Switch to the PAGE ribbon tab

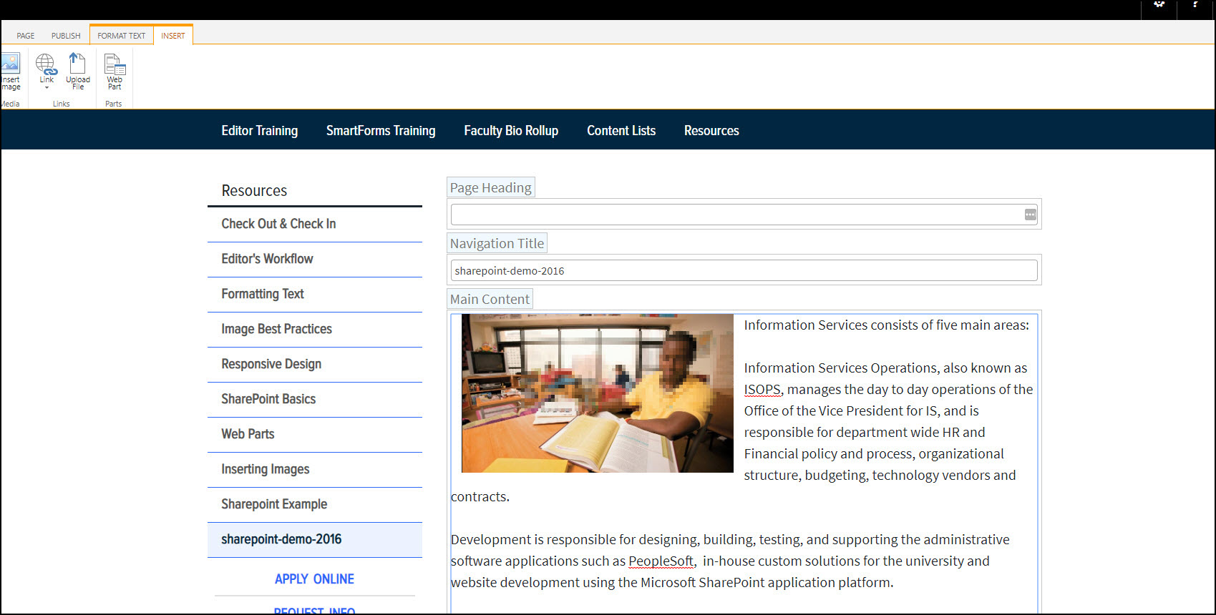pyautogui.click(x=26, y=36)
